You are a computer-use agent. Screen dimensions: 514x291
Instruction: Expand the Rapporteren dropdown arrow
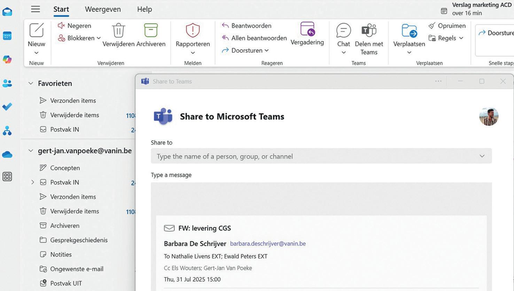click(x=193, y=53)
